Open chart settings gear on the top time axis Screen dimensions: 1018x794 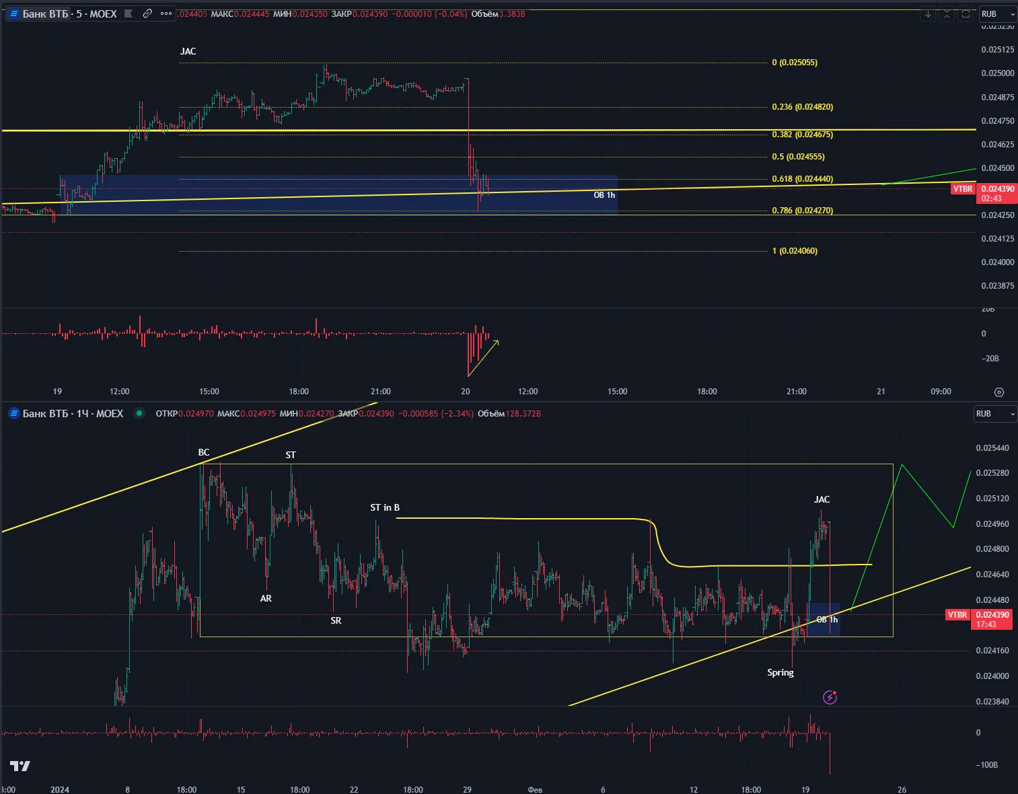999,392
